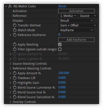Open the Reference Source dropdown
This screenshot has width=103, height=108.
(88, 16)
